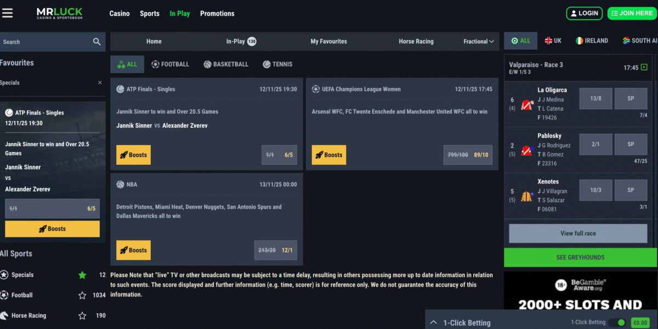Click the MrLuck logo
The height and width of the screenshot is (329, 658).
[x=60, y=13]
